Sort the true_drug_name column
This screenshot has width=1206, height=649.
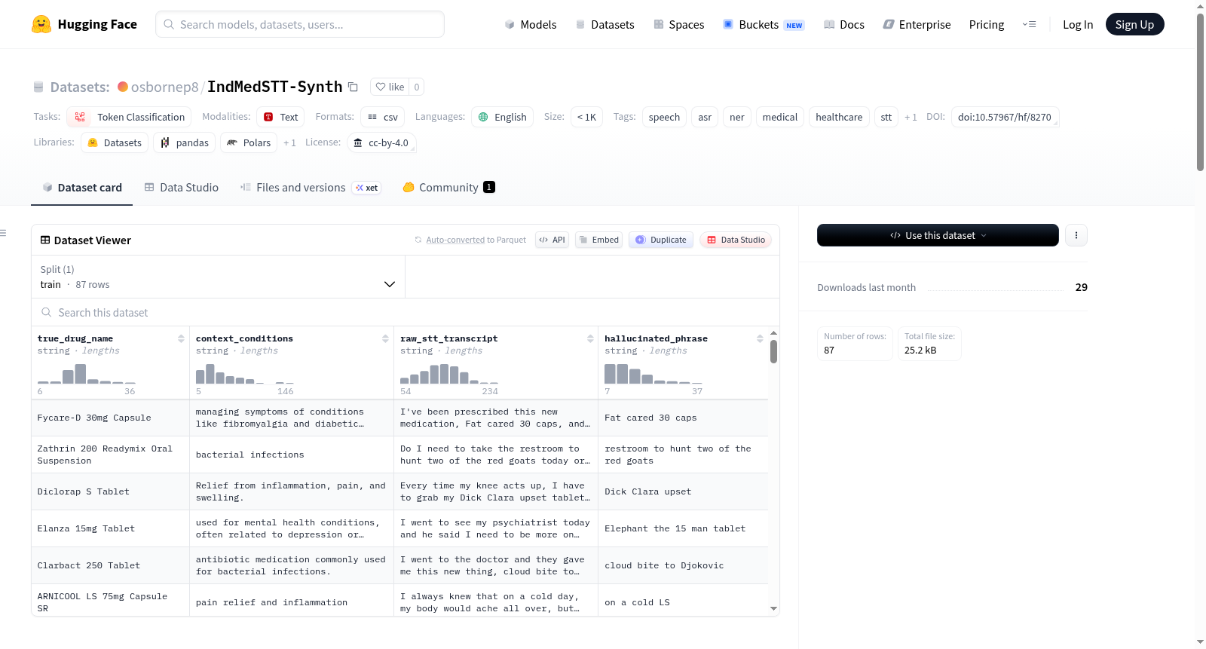pyautogui.click(x=181, y=338)
